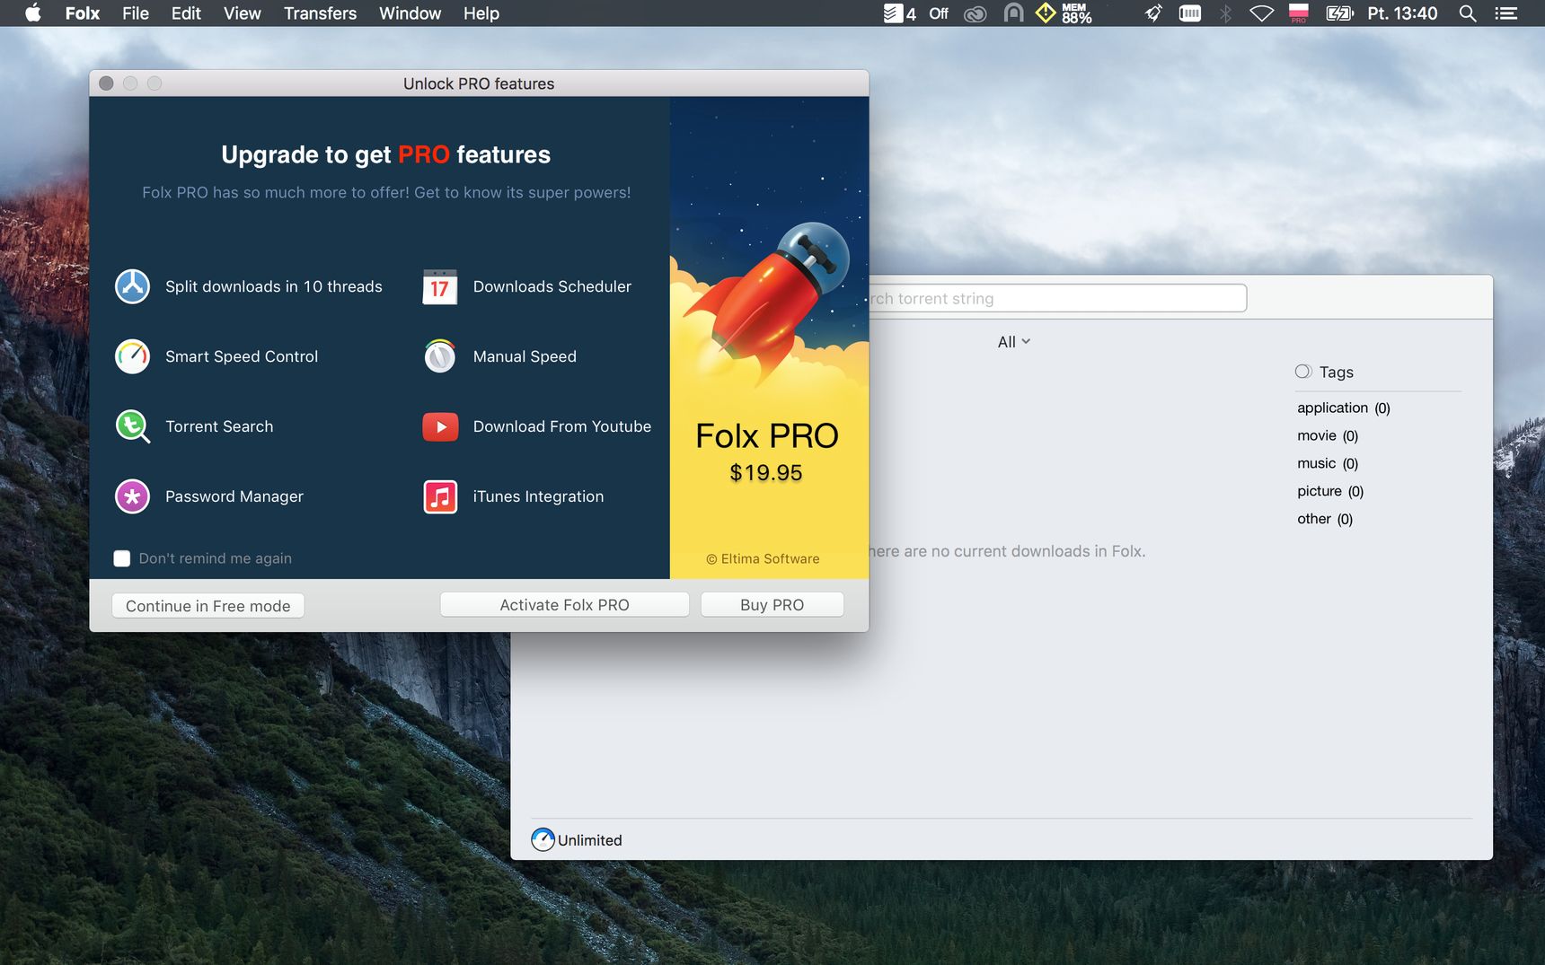Click the MEM 88% memory indicator

[1076, 13]
